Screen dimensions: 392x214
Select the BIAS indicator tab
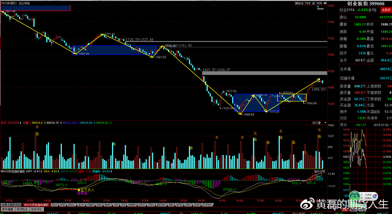point(108,205)
